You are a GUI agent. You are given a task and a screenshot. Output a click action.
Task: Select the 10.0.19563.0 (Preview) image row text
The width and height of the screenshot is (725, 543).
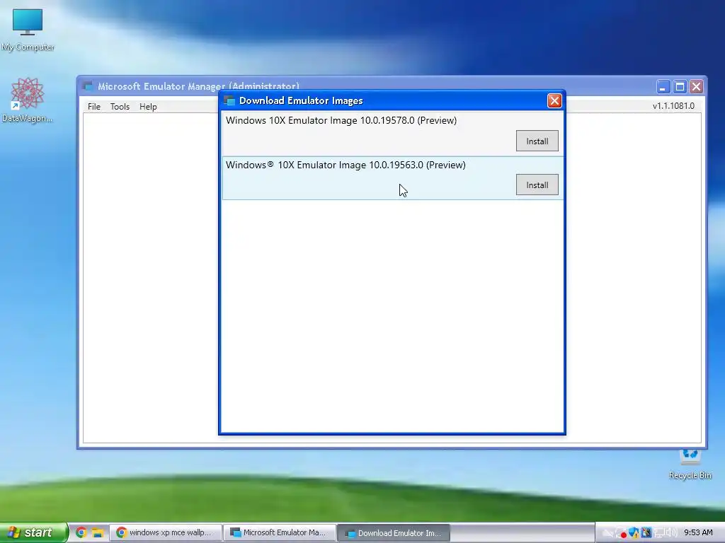346,165
